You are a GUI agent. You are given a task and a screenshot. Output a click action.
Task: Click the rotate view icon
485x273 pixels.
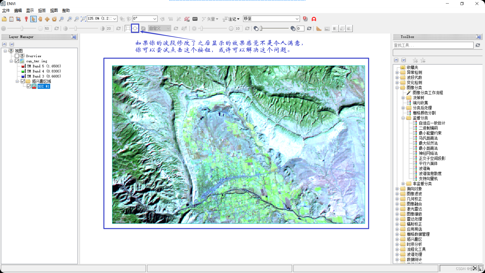tap(54, 19)
